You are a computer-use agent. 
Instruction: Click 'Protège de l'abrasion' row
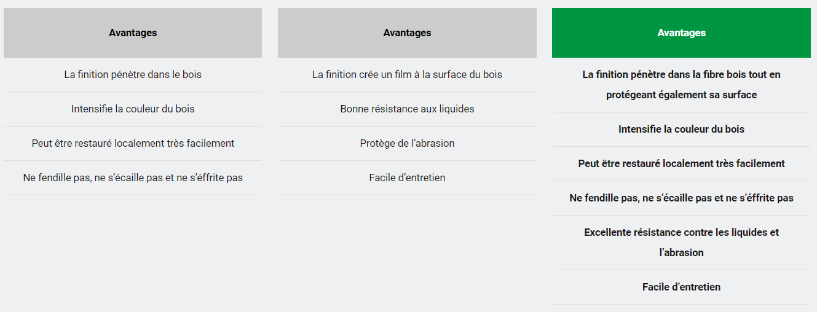tap(407, 144)
